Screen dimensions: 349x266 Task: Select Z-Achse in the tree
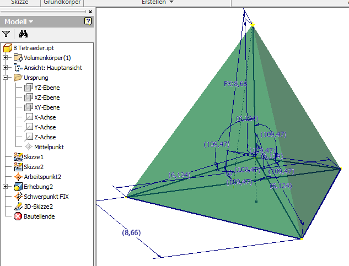pyautogui.click(x=45, y=137)
